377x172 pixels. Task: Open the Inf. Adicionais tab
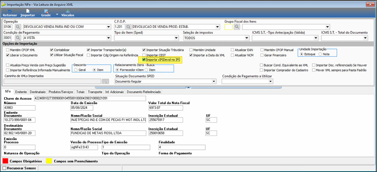[115, 92]
